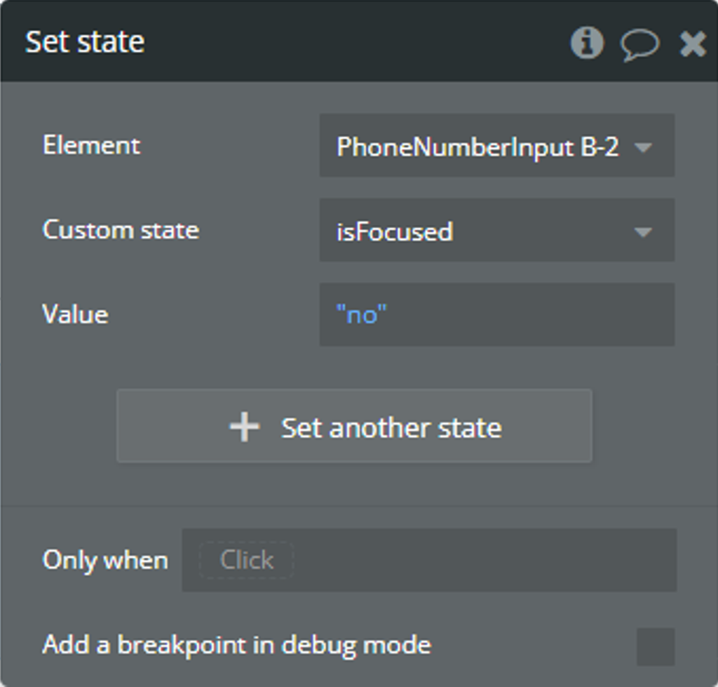Click the plus icon beside Set another state
Viewport: 718px width, 687px height.
click(245, 427)
